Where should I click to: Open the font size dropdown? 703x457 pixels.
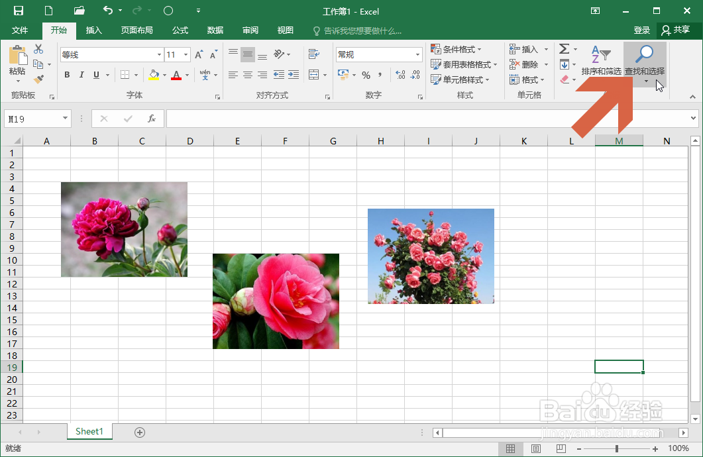pyautogui.click(x=186, y=55)
